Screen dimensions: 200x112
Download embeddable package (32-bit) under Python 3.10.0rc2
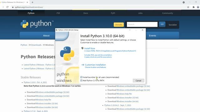pos(133,109)
